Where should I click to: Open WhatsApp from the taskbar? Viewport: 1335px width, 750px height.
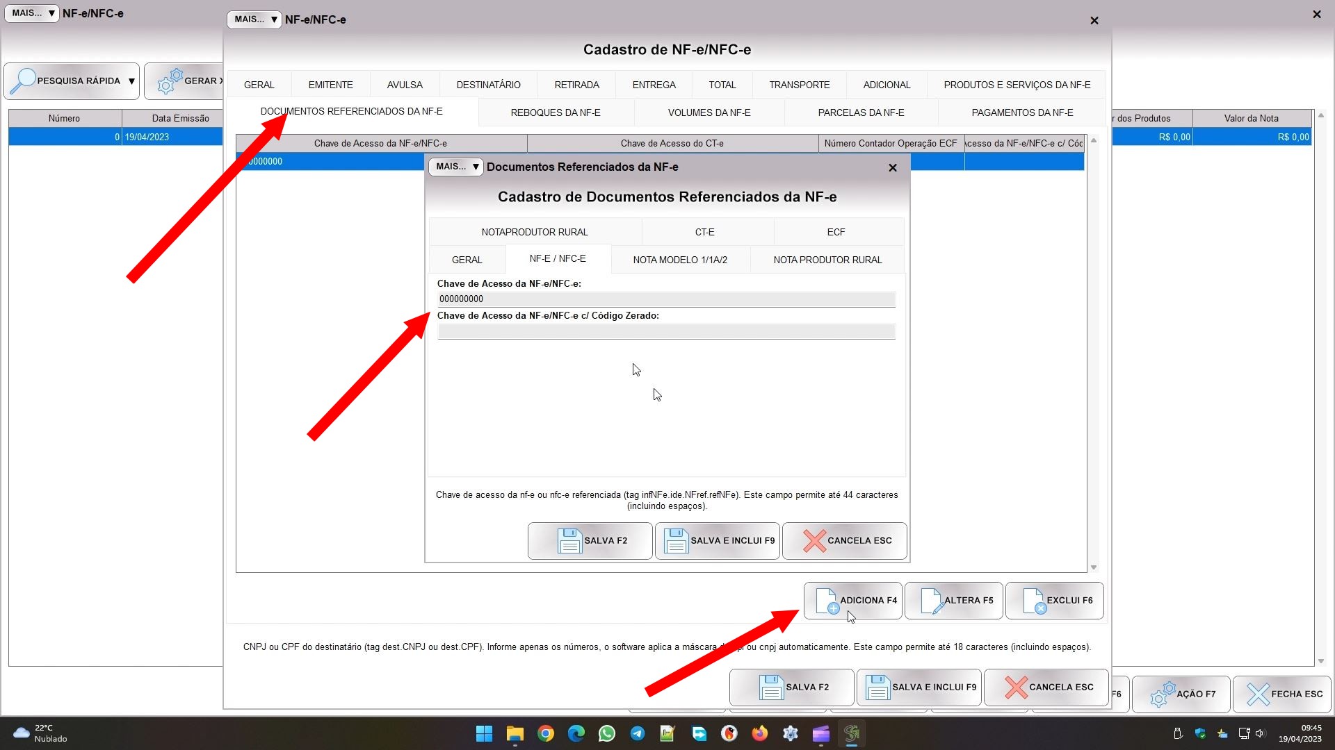tap(606, 733)
